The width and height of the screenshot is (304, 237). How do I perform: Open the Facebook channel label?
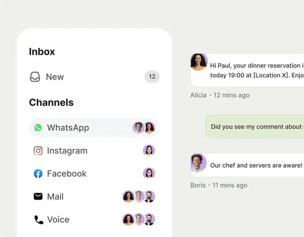pos(67,174)
